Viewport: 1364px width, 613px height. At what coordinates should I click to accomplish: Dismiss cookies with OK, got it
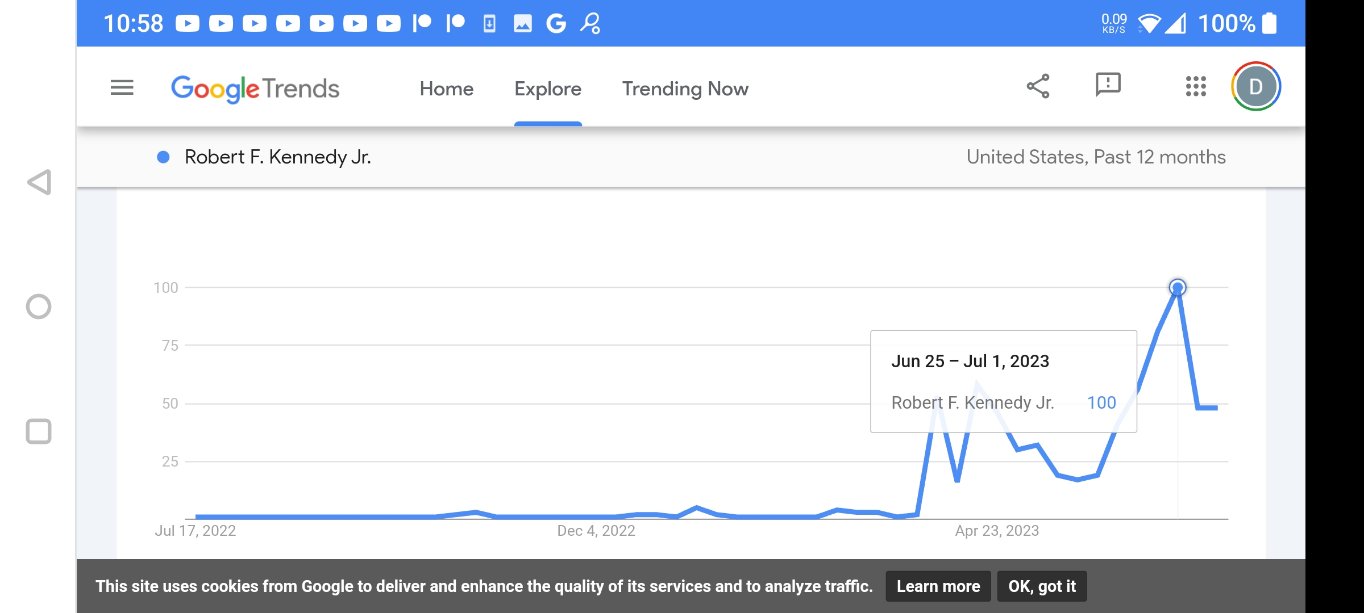(x=1042, y=586)
